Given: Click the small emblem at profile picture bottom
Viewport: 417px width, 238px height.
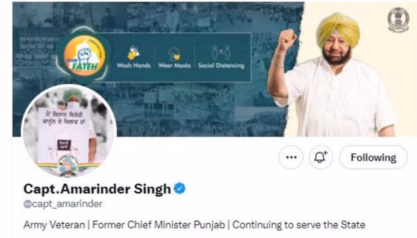Looking at the screenshot, I should pos(68,165).
